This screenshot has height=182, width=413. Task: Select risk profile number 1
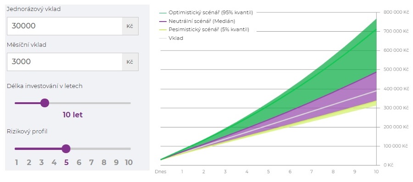click(17, 163)
